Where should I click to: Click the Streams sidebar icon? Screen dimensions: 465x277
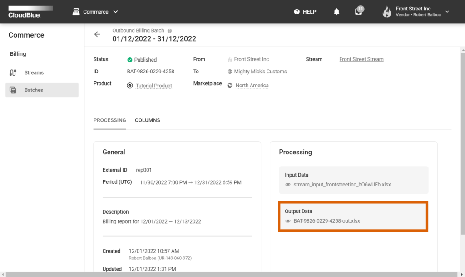tap(13, 72)
